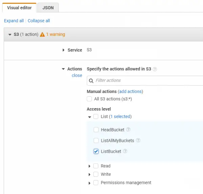Check the HeadBucket checkbox

(96, 130)
